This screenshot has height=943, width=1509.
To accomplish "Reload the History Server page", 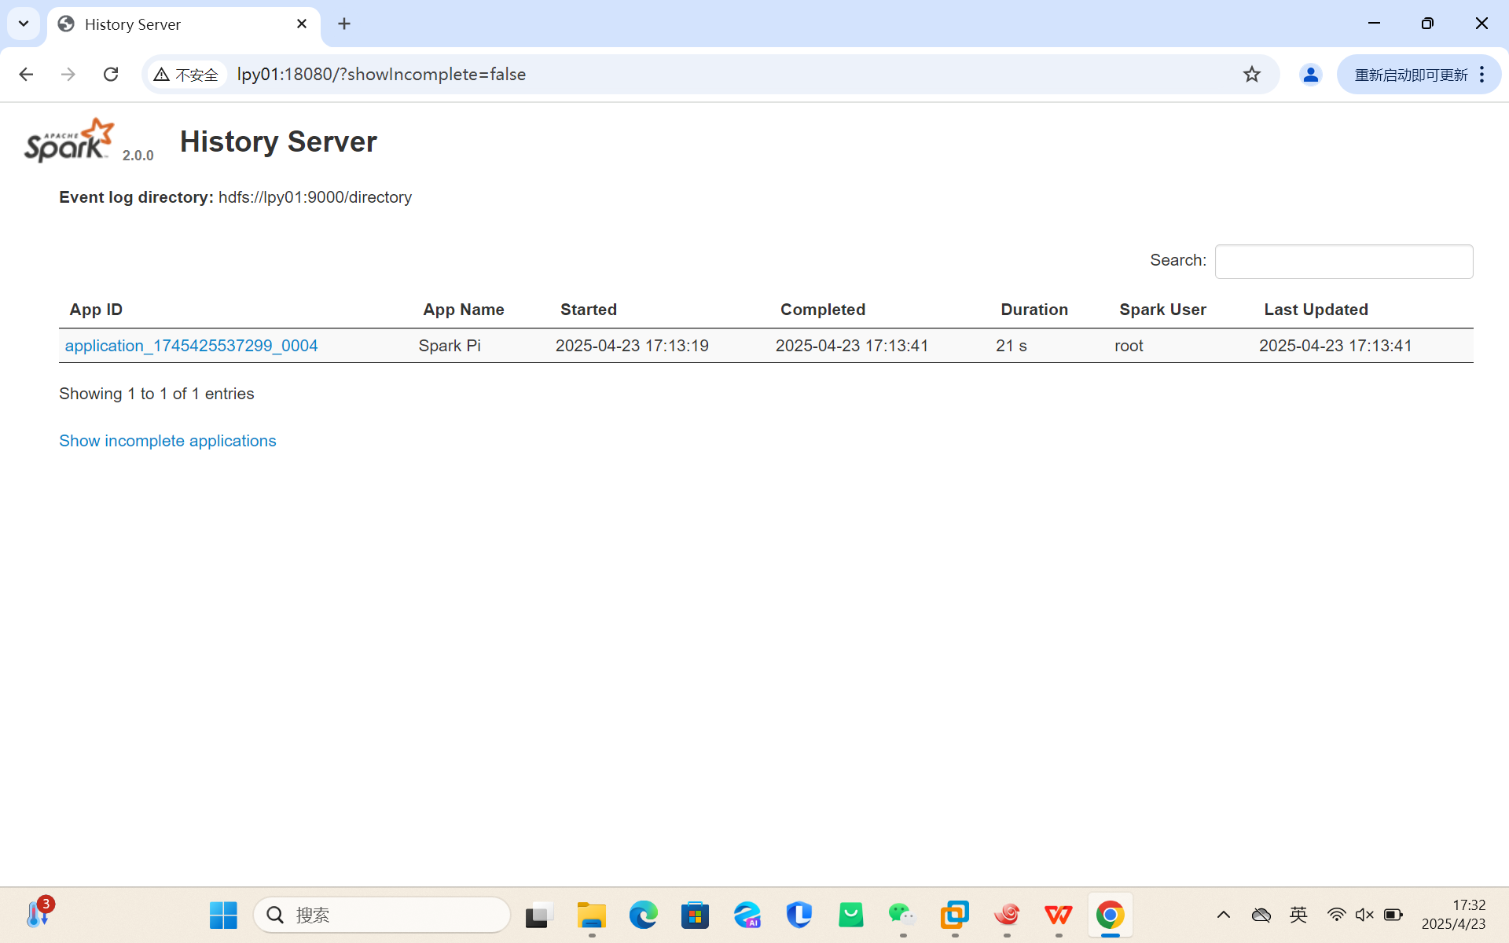I will pyautogui.click(x=111, y=75).
